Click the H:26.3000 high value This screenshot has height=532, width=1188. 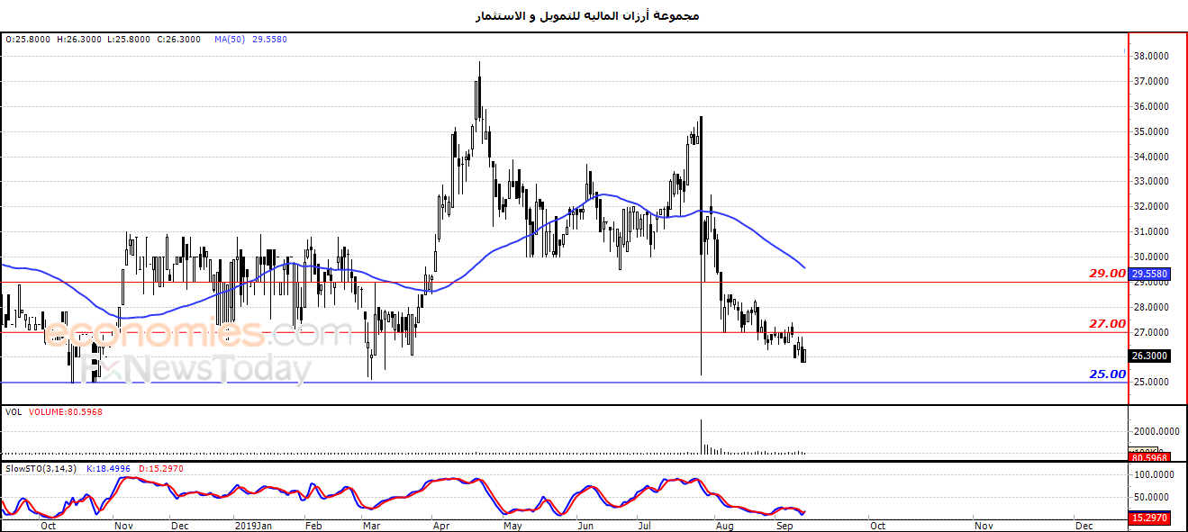pyautogui.click(x=78, y=40)
